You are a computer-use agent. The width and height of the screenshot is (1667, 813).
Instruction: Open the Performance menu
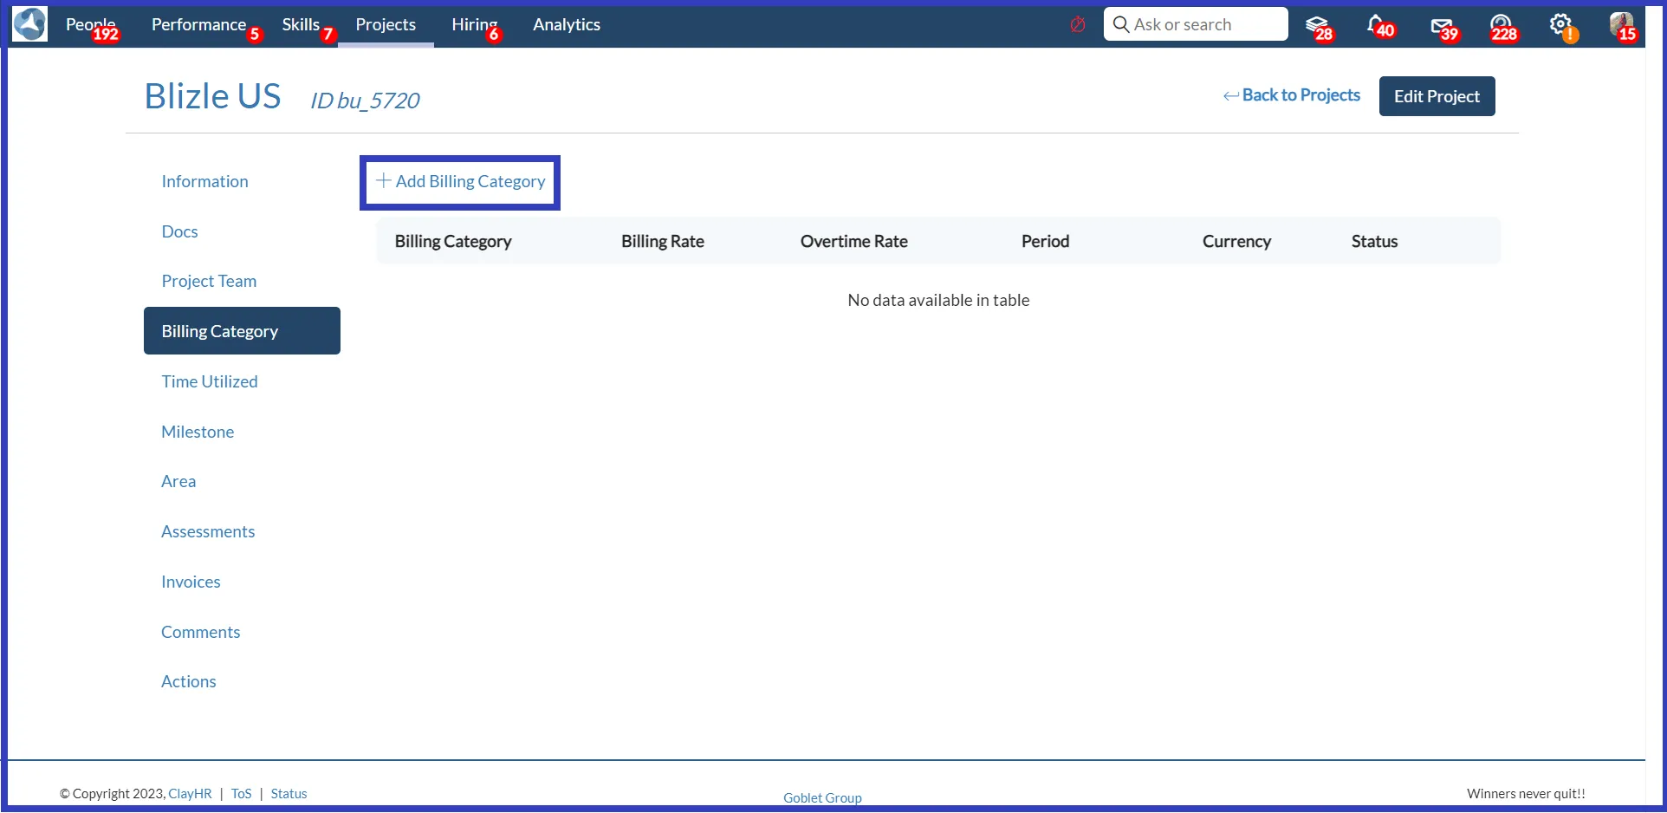199,24
